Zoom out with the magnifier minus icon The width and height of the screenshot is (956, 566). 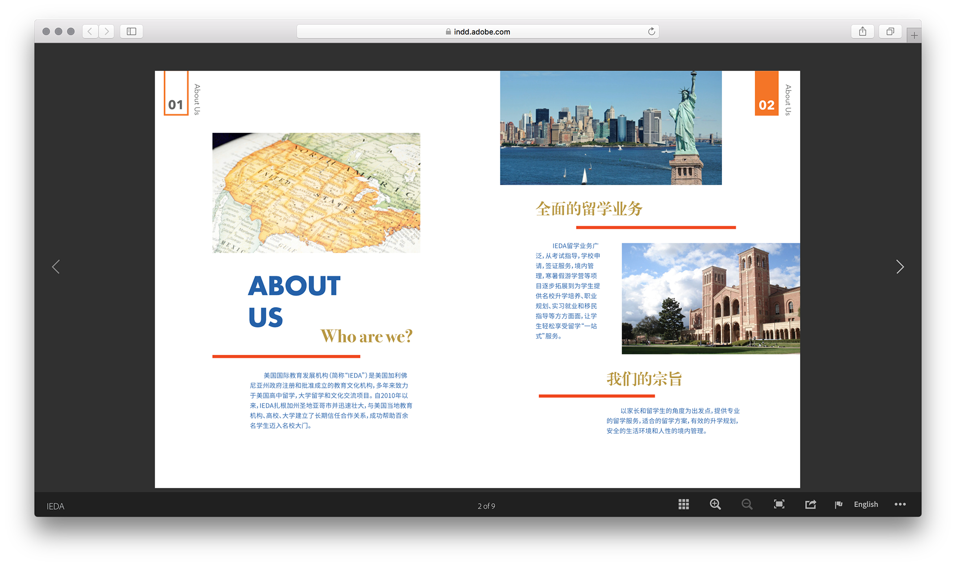click(747, 504)
